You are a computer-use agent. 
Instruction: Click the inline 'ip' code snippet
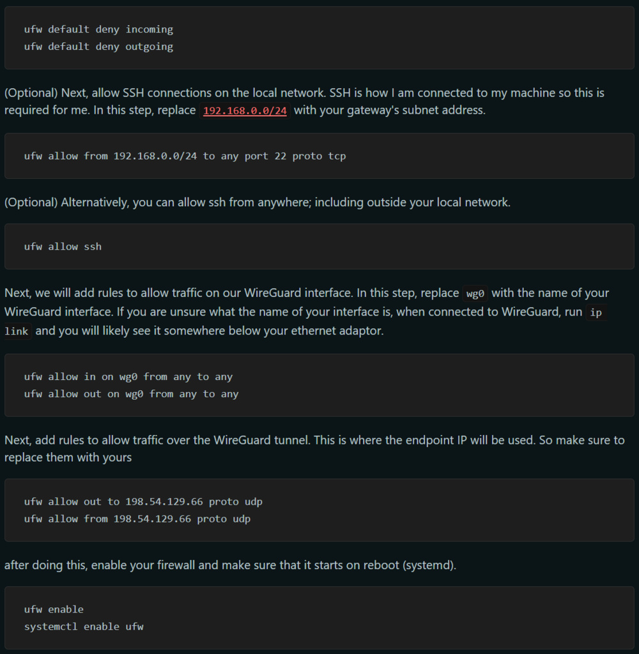596,313
